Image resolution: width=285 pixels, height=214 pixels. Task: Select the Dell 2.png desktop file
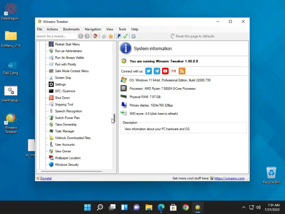(11, 68)
